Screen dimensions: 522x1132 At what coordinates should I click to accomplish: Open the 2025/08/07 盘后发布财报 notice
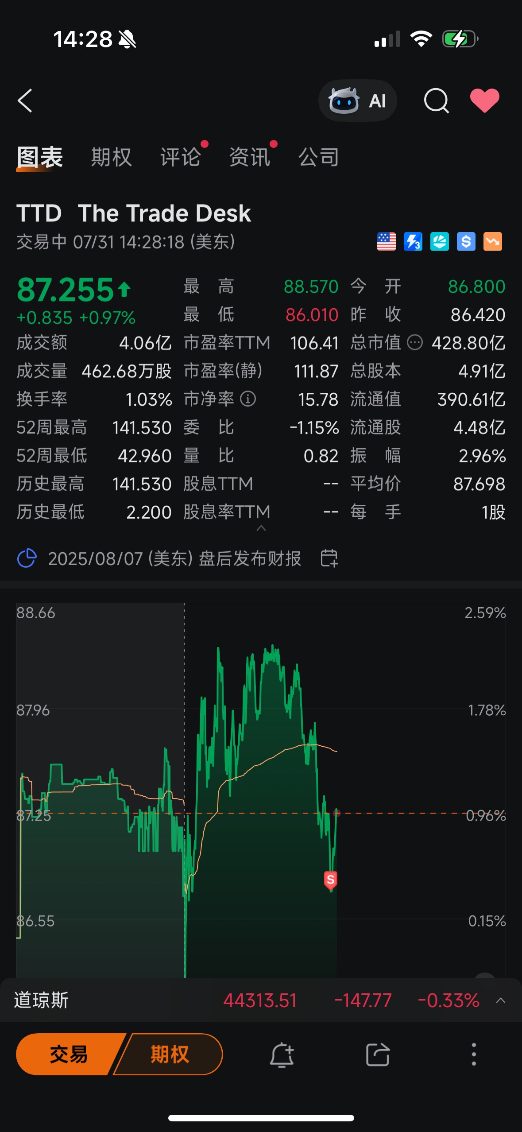[x=174, y=558]
